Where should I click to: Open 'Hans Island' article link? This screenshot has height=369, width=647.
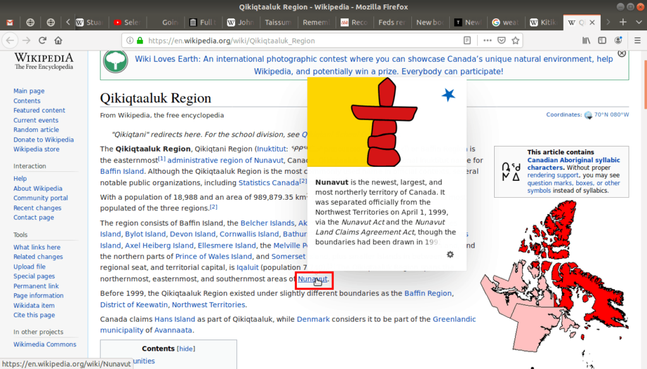pyautogui.click(x=174, y=320)
